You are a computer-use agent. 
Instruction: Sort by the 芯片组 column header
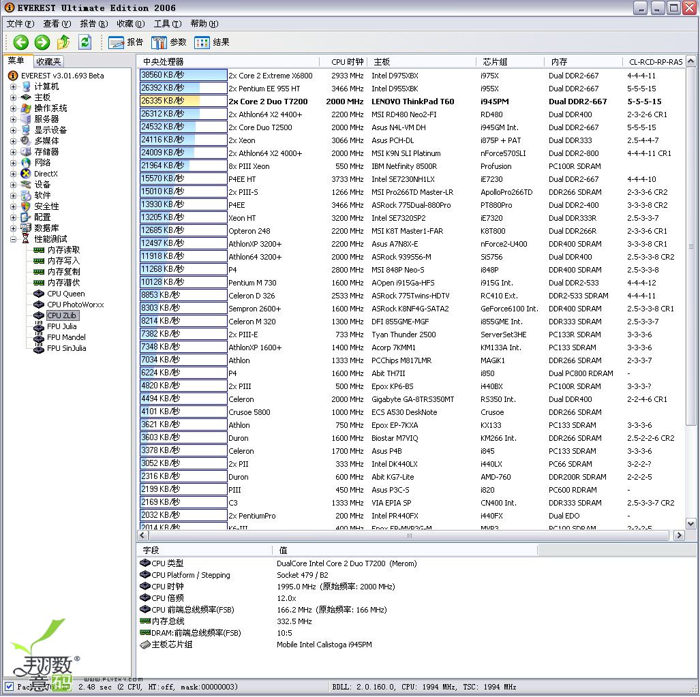510,62
